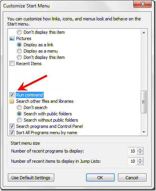Viewport: 156px width, 191px height.
Task: Click the list scroll up arrow
Action: coord(144,33)
